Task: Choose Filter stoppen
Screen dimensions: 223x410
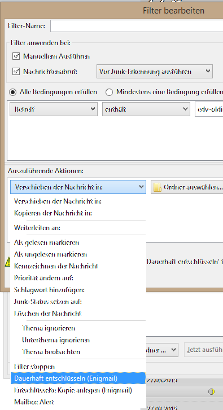Action: 78,367
